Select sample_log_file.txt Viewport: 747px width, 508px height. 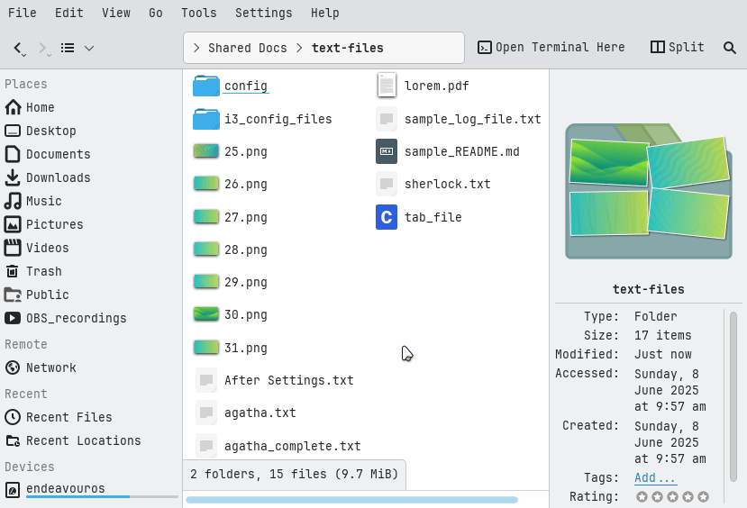459,119
